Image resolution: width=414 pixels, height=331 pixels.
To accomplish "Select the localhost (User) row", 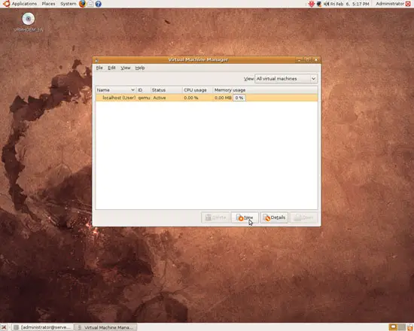I will pos(207,98).
